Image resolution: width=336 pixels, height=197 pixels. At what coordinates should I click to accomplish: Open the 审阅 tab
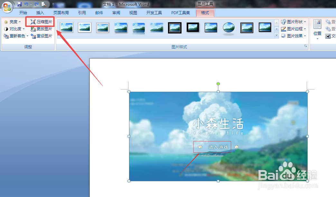(116, 13)
